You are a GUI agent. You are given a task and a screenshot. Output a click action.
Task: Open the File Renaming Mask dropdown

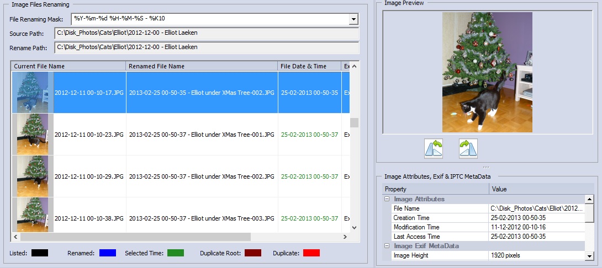[x=353, y=19]
